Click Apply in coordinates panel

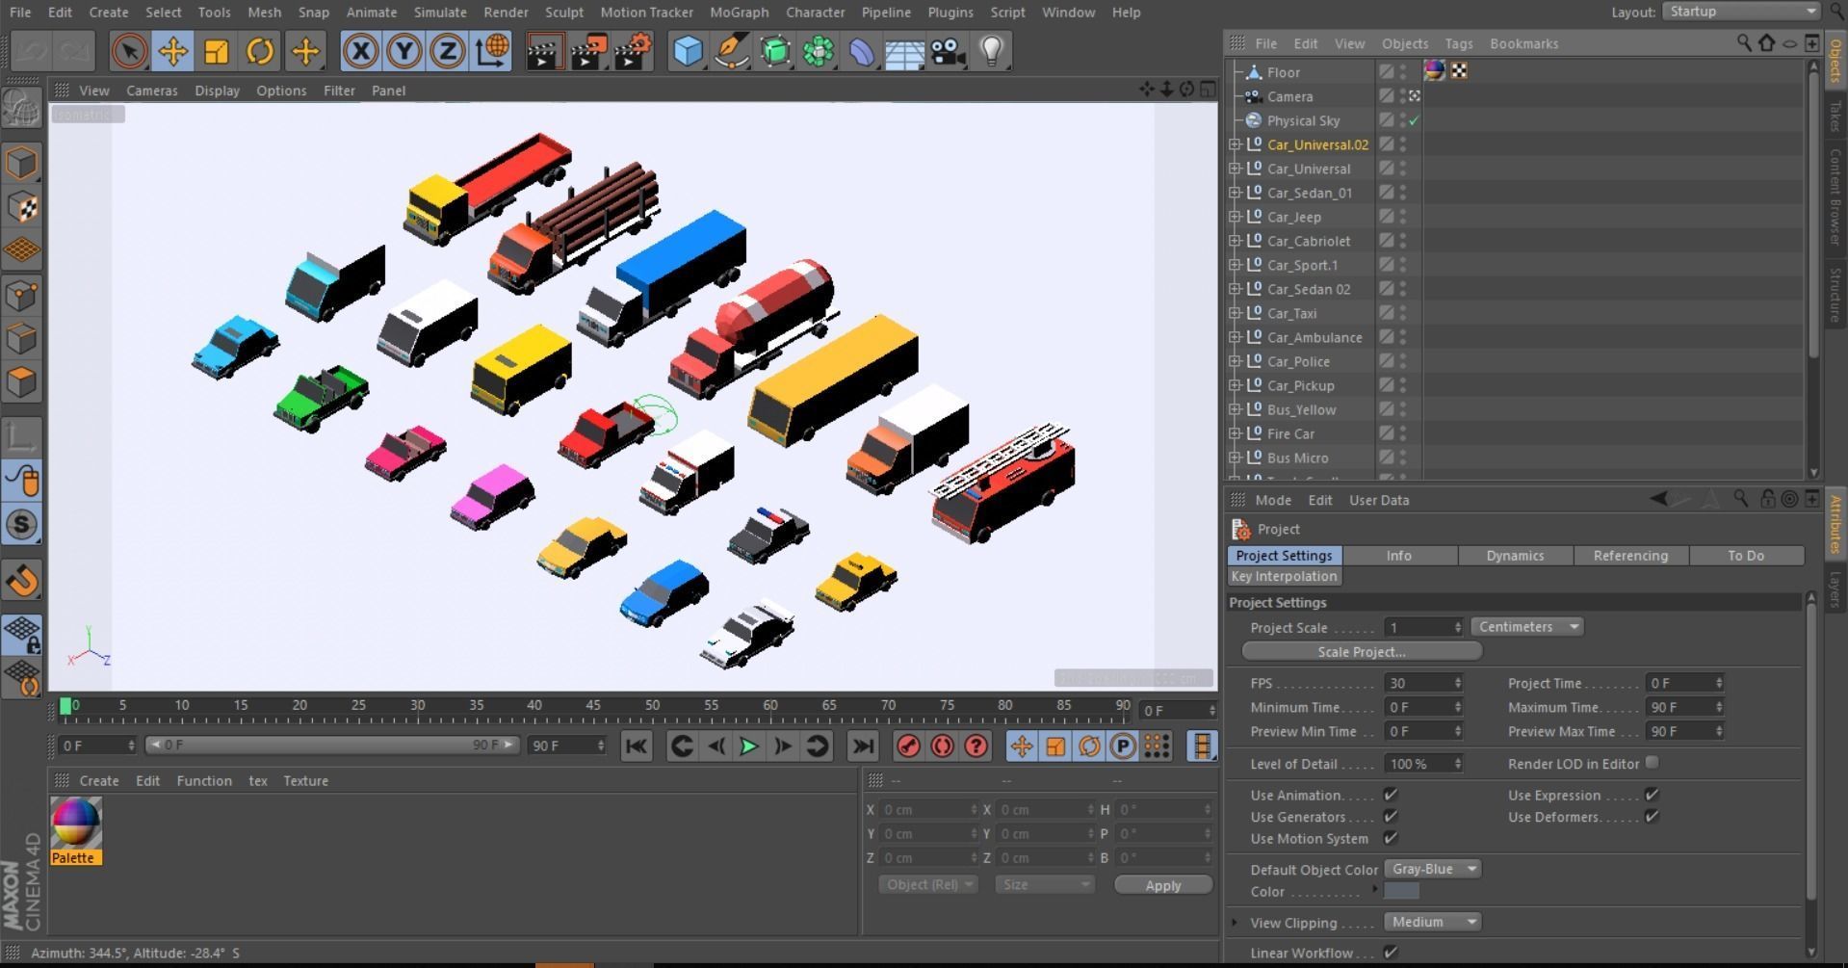click(x=1163, y=885)
